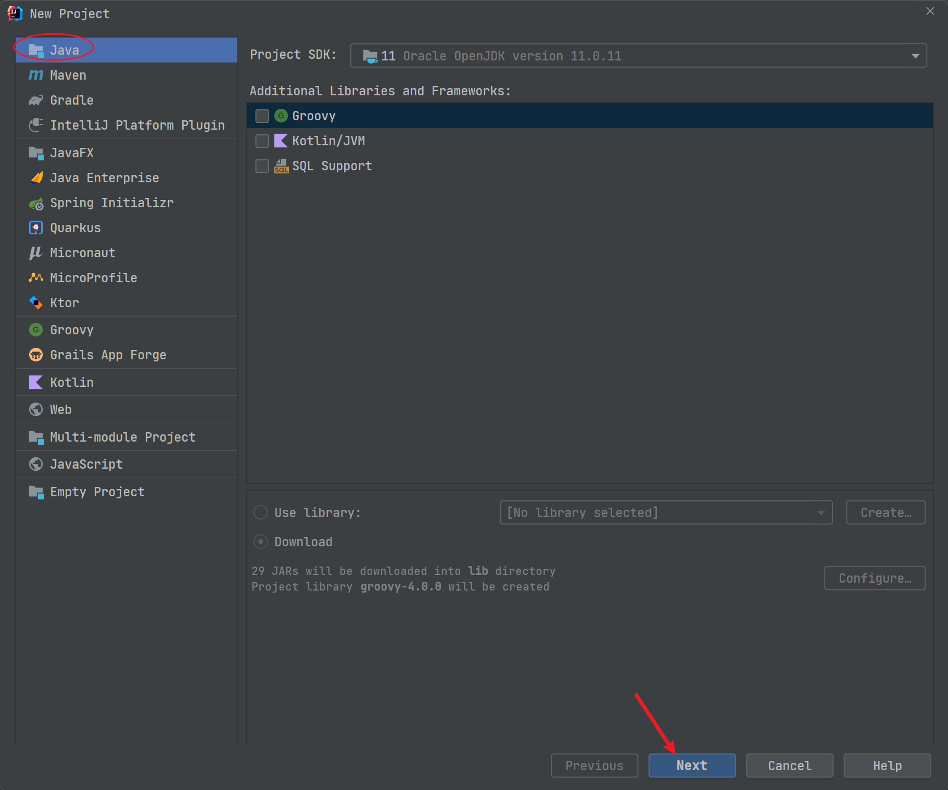The width and height of the screenshot is (948, 790).
Task: Click the Grails App Forge icon
Action: (x=36, y=355)
